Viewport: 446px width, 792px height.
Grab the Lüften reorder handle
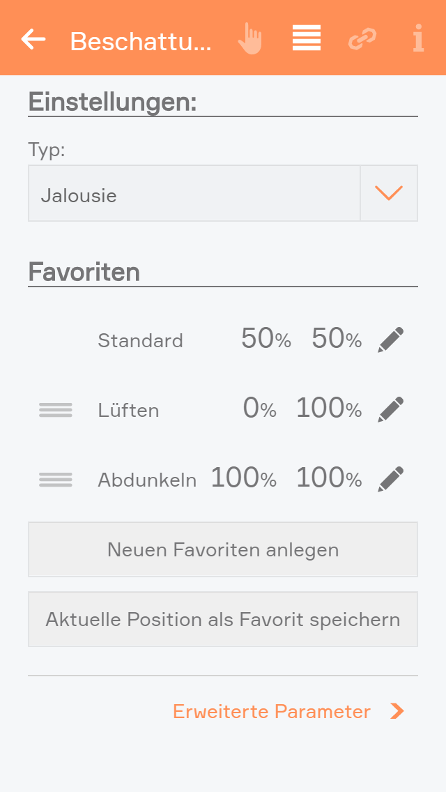pyautogui.click(x=56, y=410)
